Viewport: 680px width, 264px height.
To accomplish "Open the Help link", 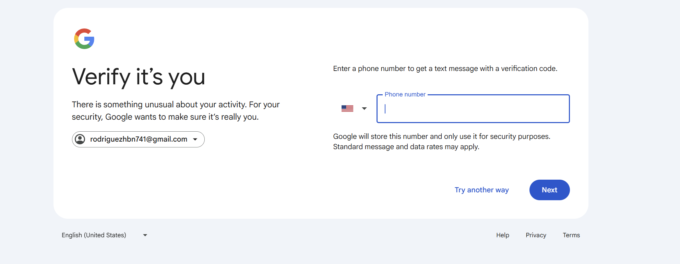I will (x=503, y=235).
